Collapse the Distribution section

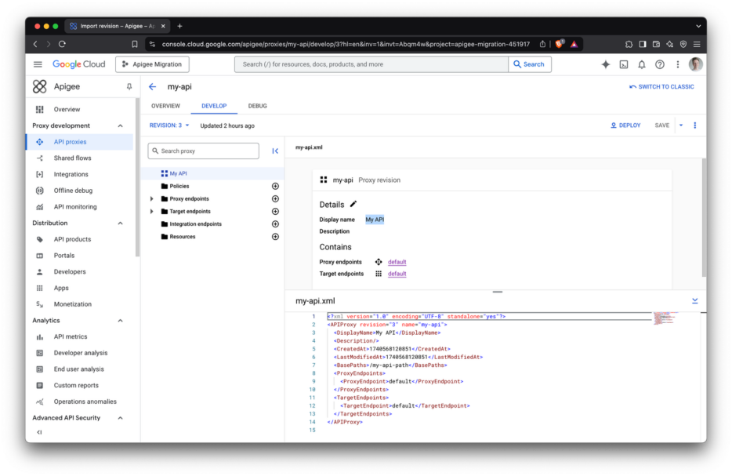click(x=121, y=223)
